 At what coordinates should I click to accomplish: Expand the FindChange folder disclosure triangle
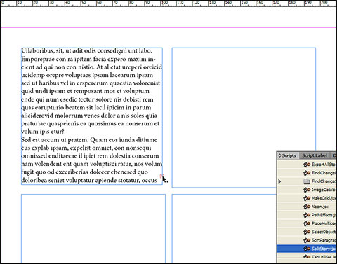click(279, 181)
